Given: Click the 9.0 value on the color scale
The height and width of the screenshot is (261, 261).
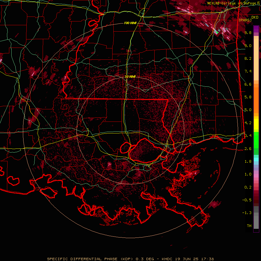Looking at the screenshot, I should 248,46.
